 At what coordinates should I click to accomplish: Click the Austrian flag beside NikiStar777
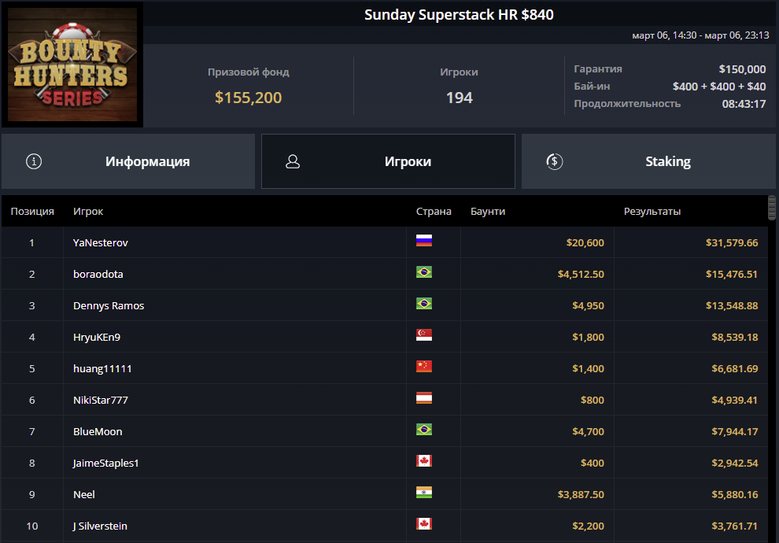(424, 398)
